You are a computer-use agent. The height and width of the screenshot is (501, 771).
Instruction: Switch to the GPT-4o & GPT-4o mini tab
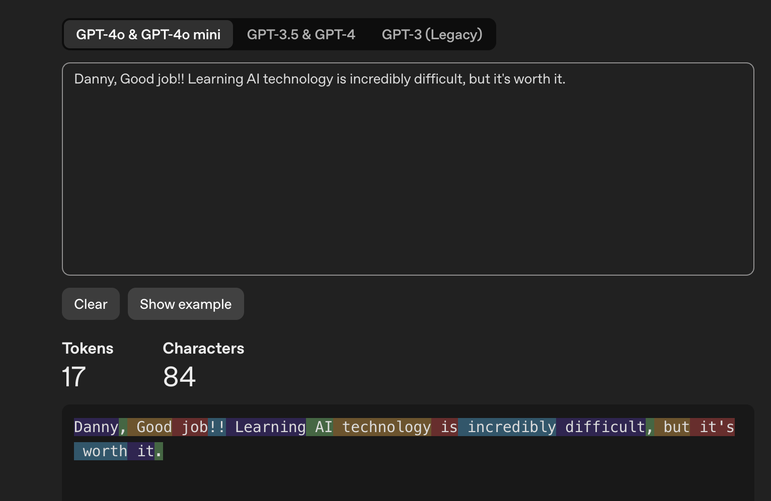148,34
